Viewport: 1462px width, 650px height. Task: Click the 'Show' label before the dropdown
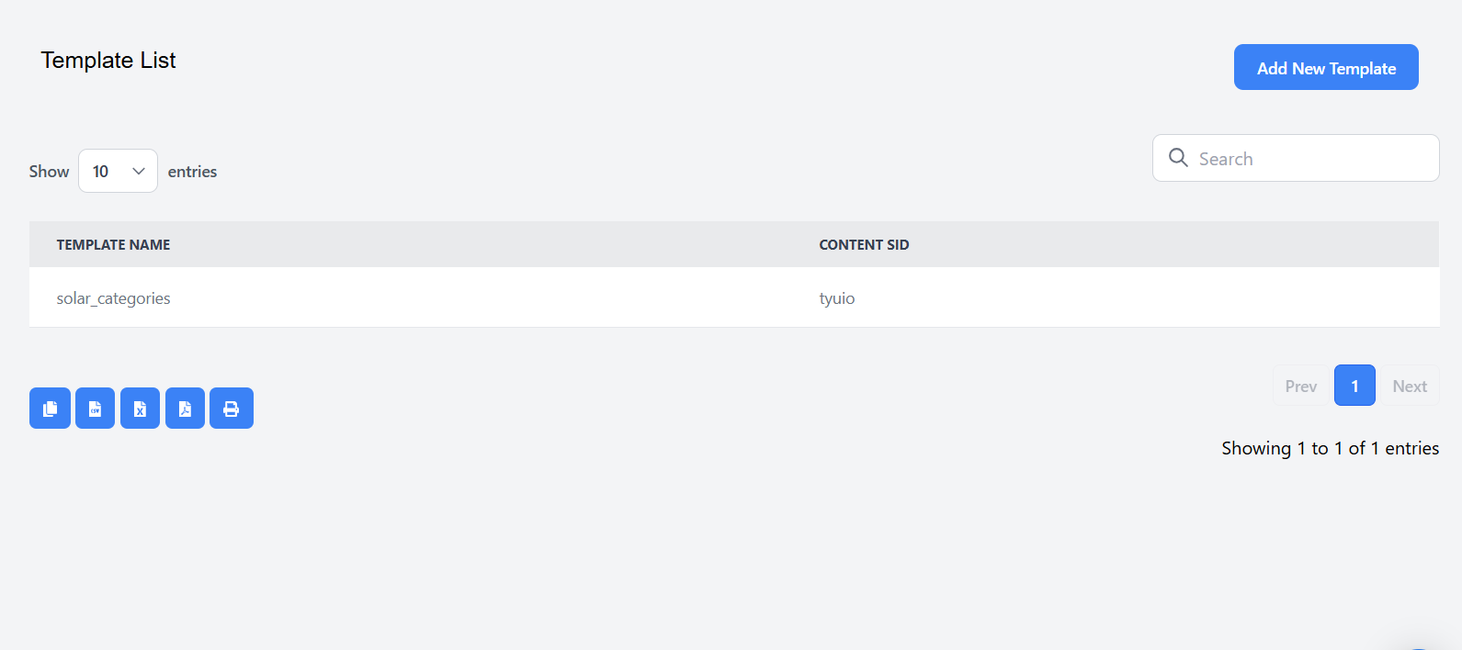49,172
